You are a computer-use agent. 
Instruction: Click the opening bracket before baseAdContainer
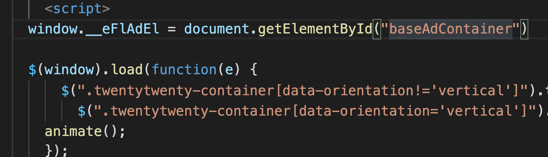click(x=377, y=29)
